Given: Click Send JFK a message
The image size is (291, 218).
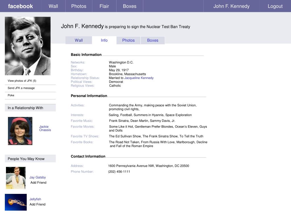Looking at the screenshot, I should (21, 88).
